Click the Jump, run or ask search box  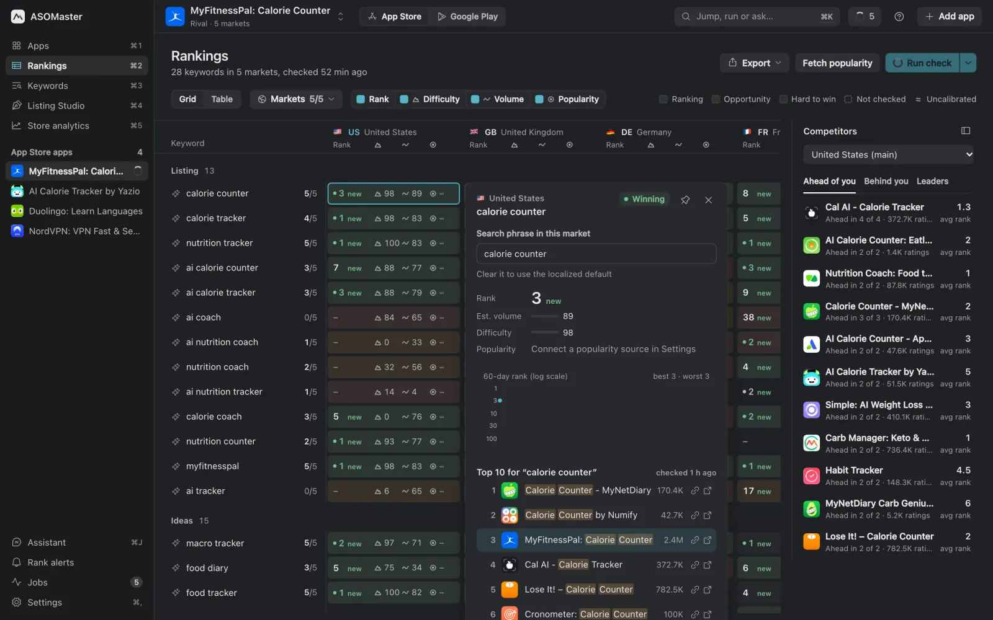tap(757, 17)
